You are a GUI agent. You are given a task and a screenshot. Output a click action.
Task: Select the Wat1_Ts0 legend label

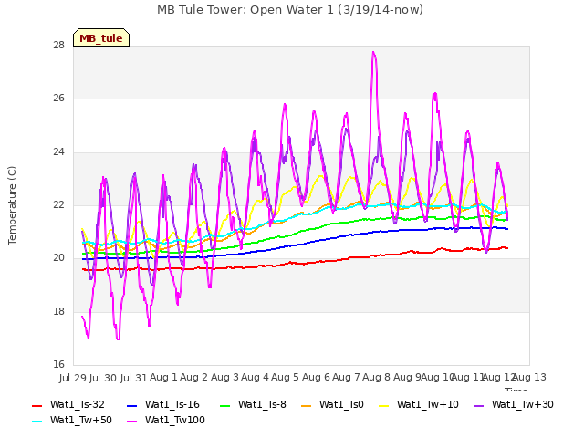341,404
